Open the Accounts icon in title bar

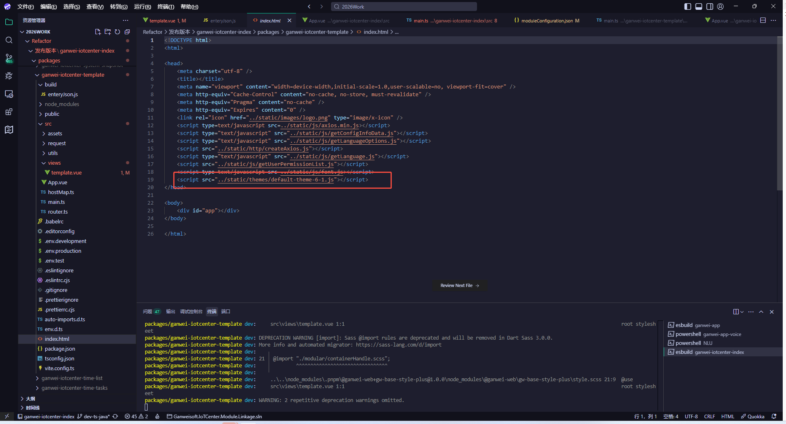pyautogui.click(x=720, y=7)
